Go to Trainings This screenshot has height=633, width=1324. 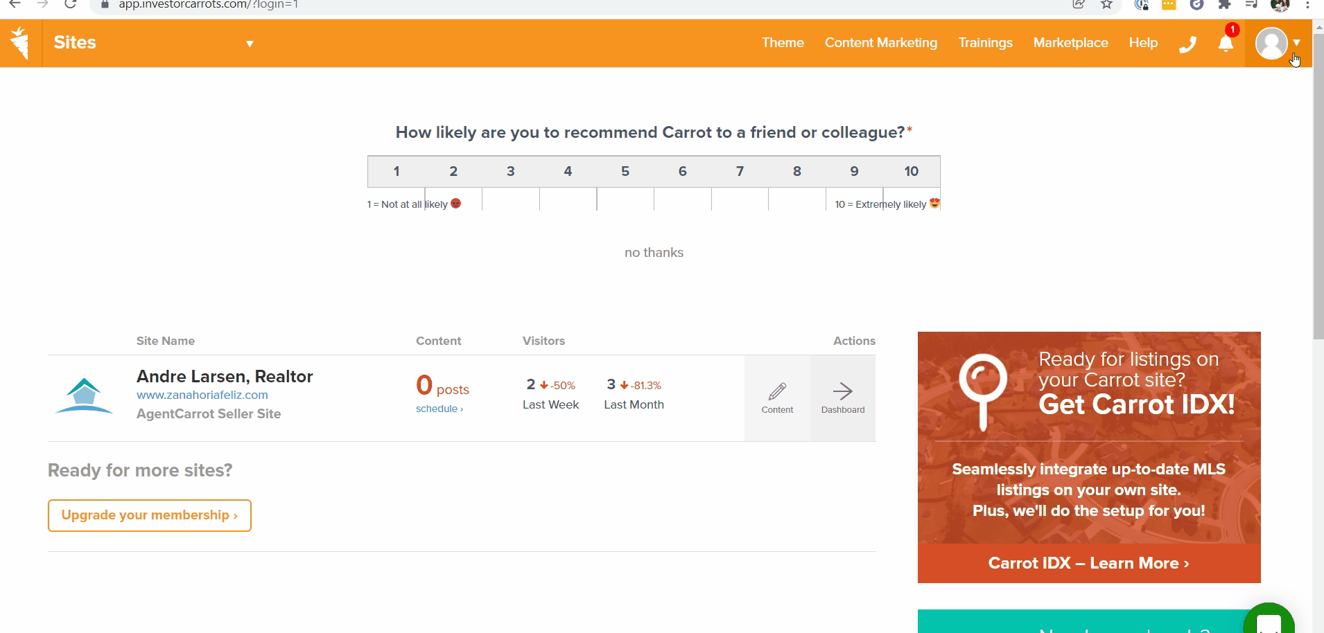[985, 43]
